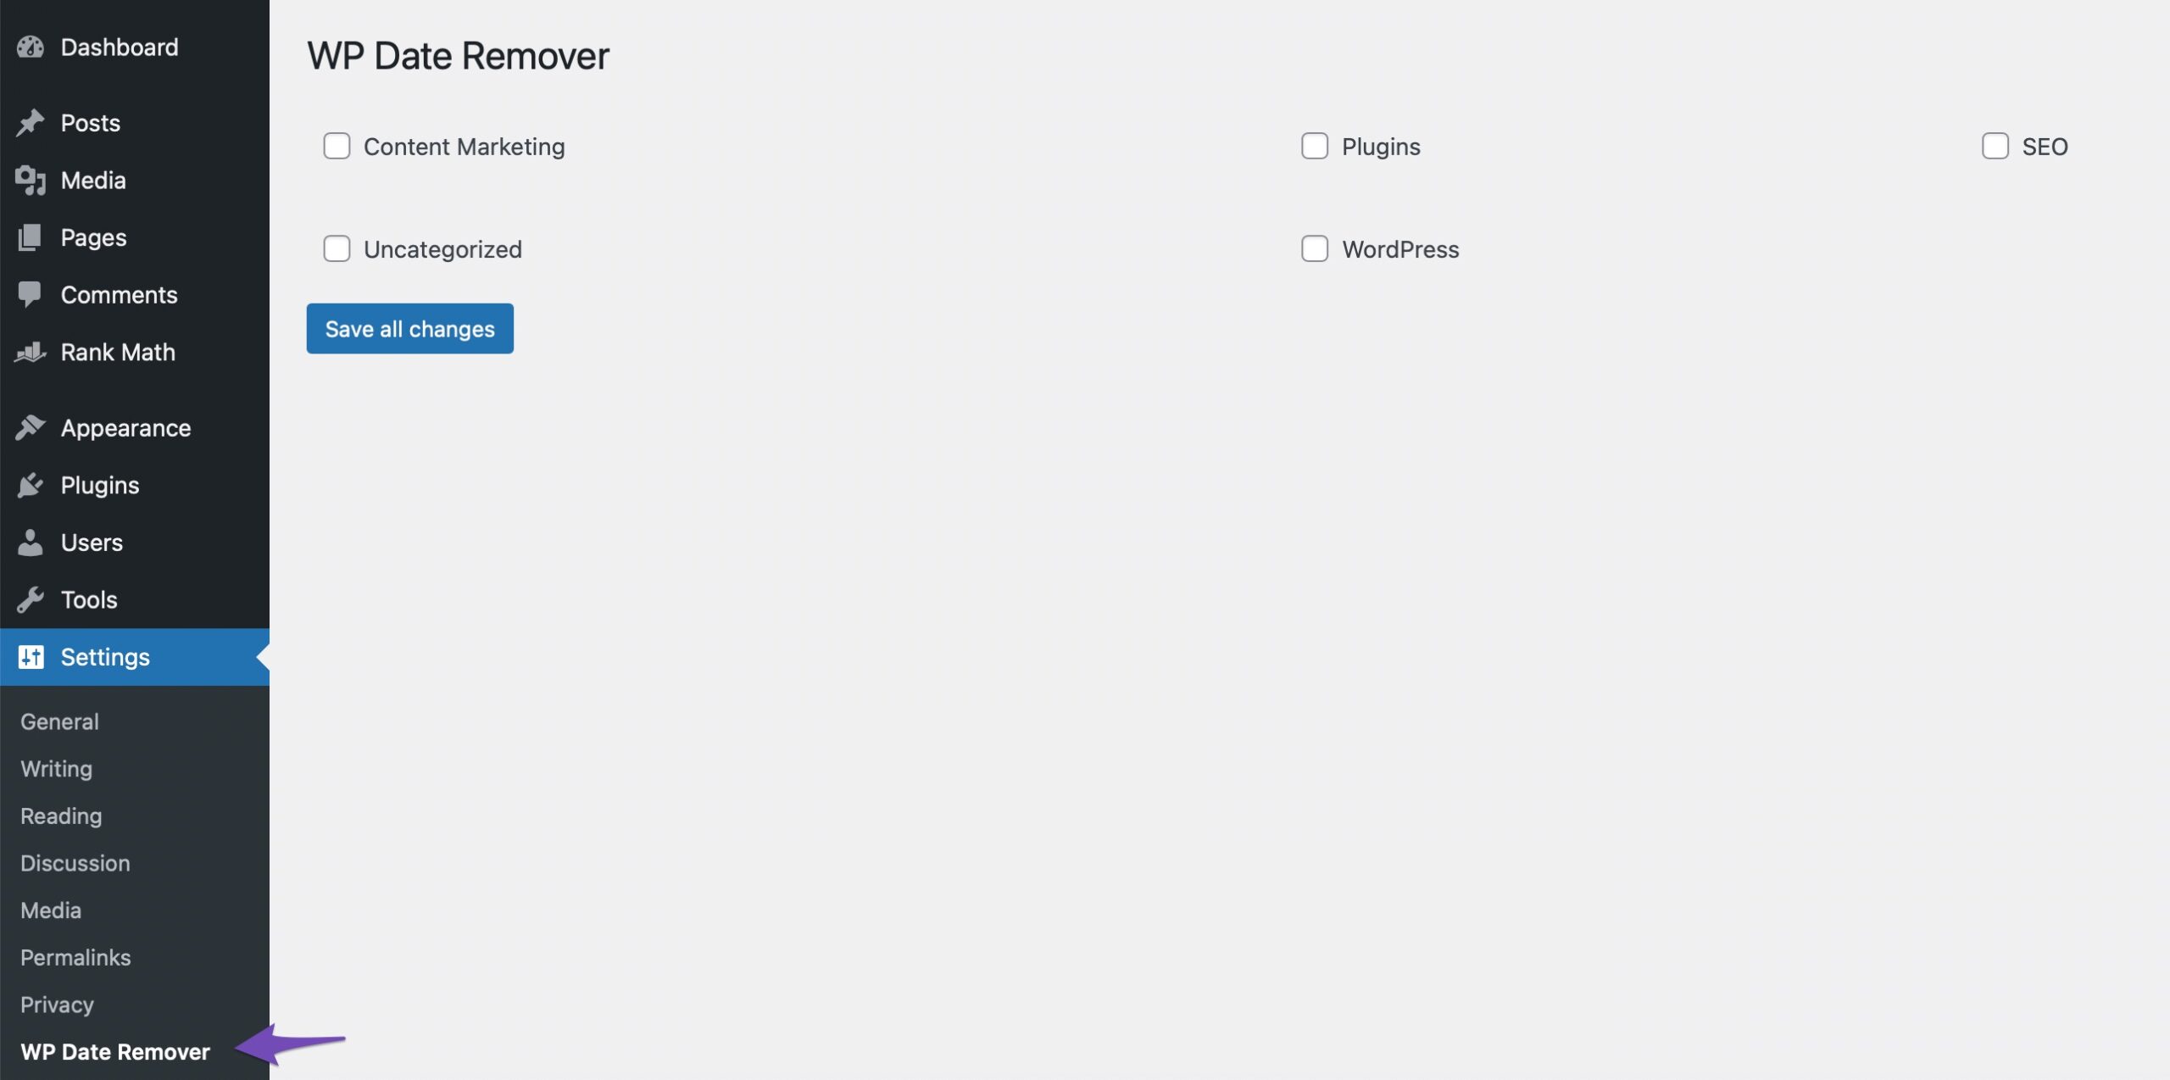The image size is (2170, 1080).
Task: Select the WordPress category checkbox
Action: (x=1313, y=248)
